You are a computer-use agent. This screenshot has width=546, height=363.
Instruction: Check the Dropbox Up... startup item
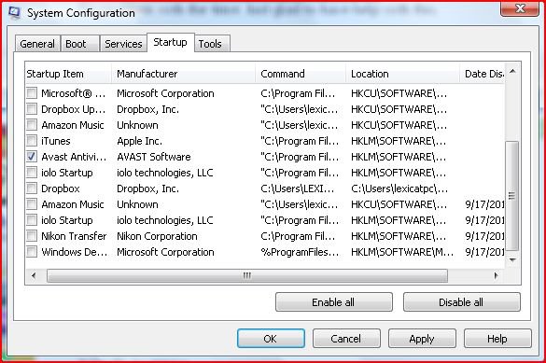click(x=32, y=109)
